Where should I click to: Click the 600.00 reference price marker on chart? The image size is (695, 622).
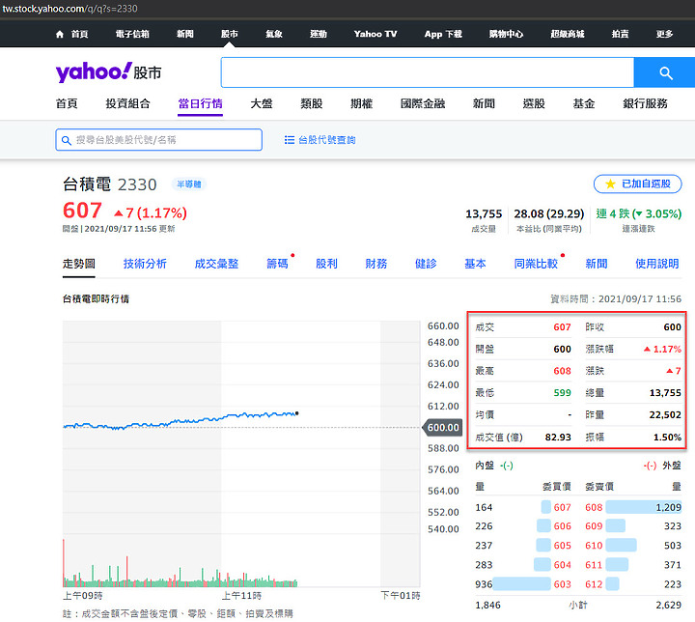(443, 428)
